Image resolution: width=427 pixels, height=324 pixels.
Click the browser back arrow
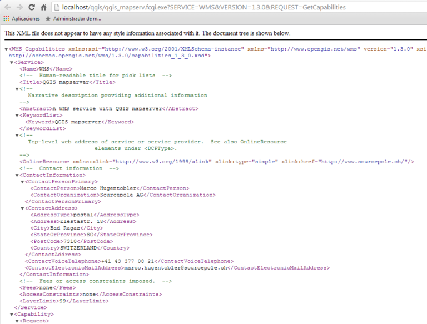point(7,7)
